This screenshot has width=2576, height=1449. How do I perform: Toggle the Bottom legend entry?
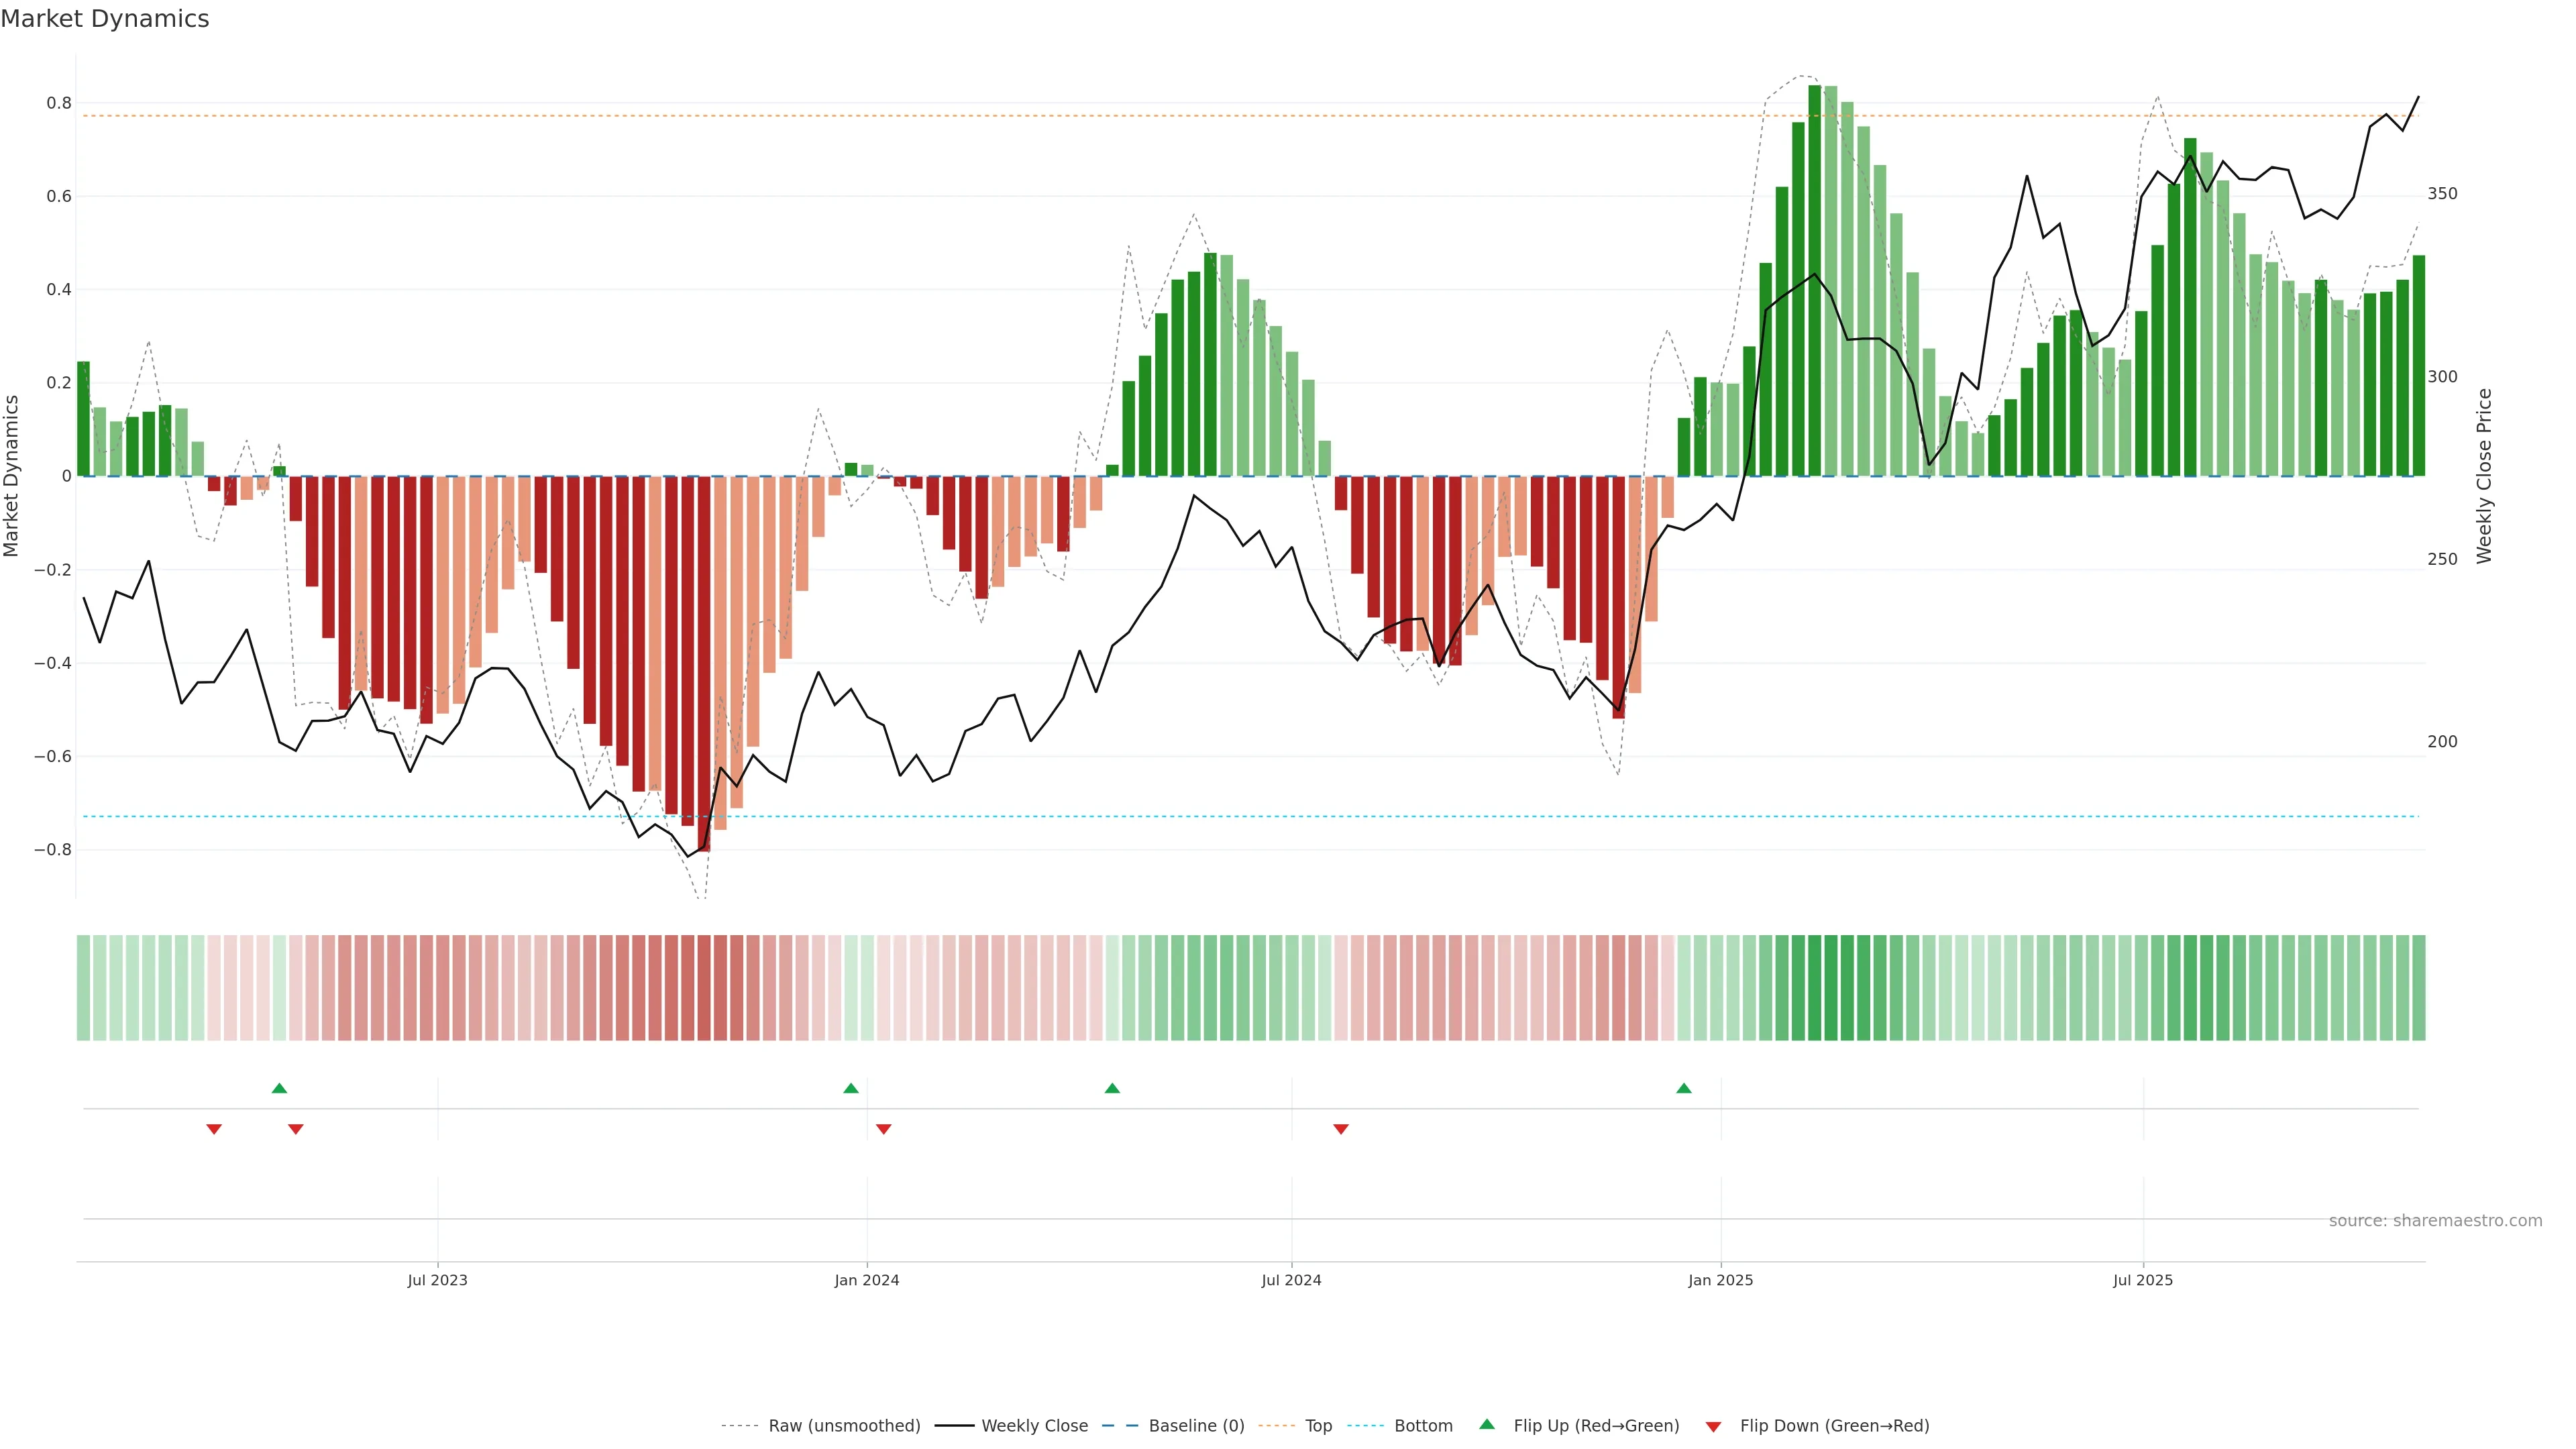click(x=1423, y=1426)
